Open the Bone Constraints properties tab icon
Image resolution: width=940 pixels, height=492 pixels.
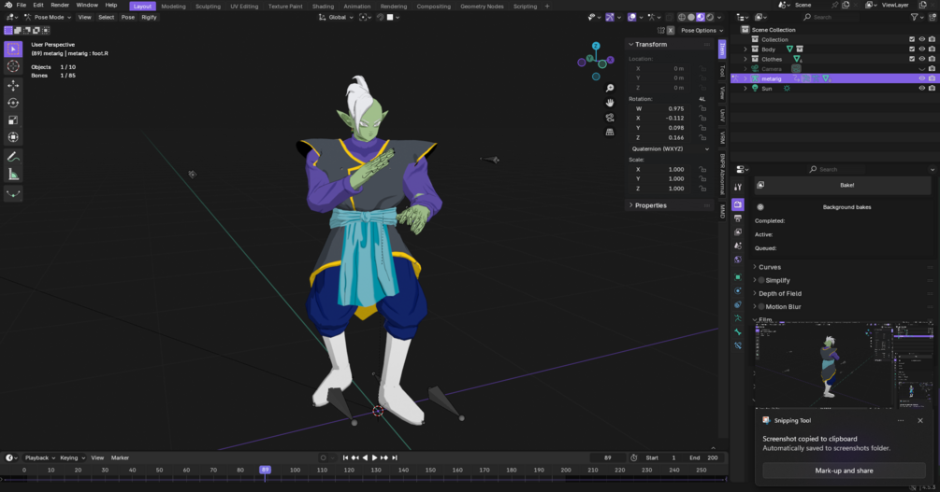pos(738,346)
